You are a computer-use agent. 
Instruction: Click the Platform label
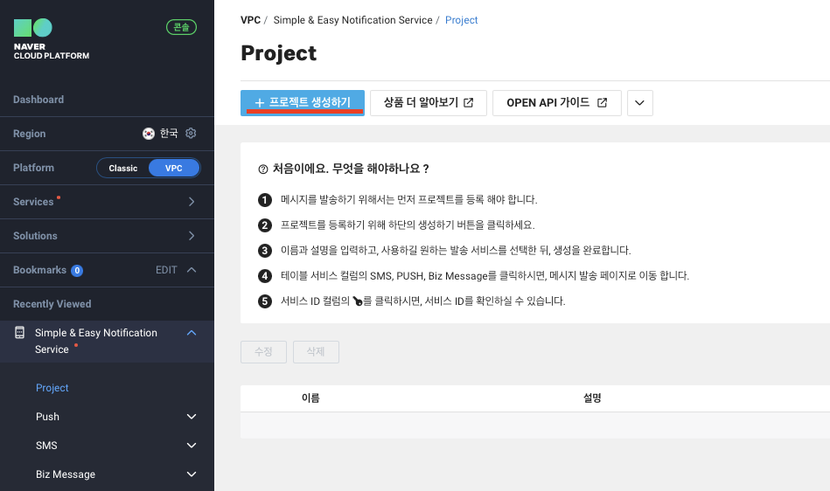33,168
